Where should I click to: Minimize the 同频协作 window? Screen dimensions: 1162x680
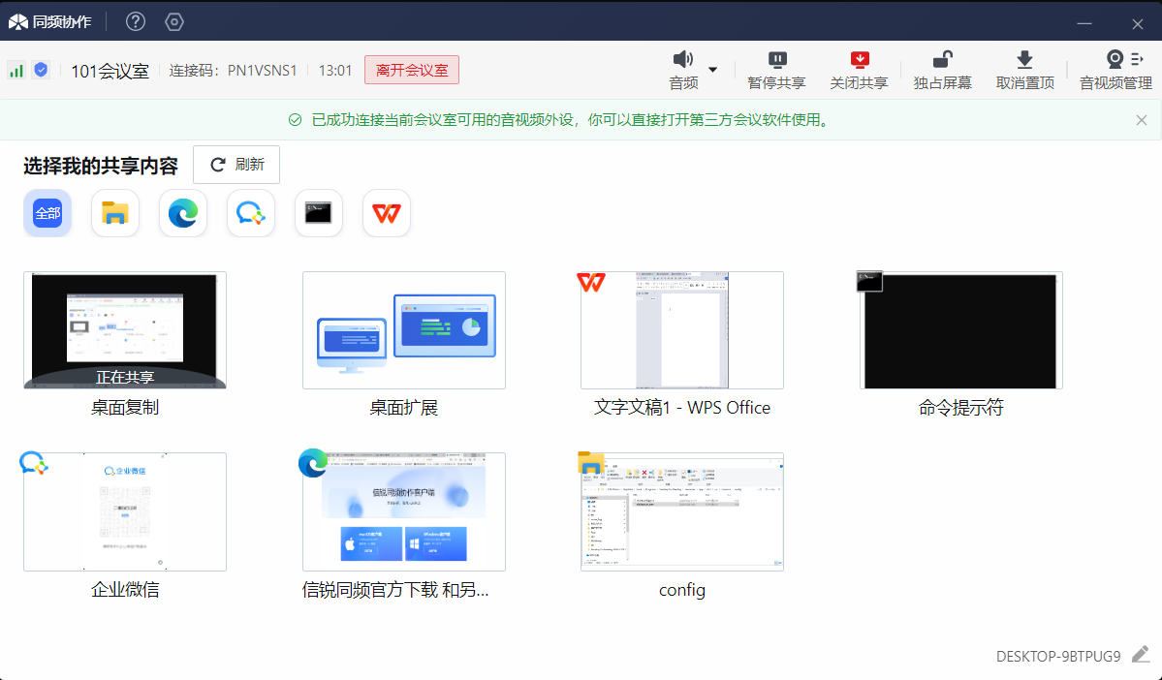coord(1084,23)
